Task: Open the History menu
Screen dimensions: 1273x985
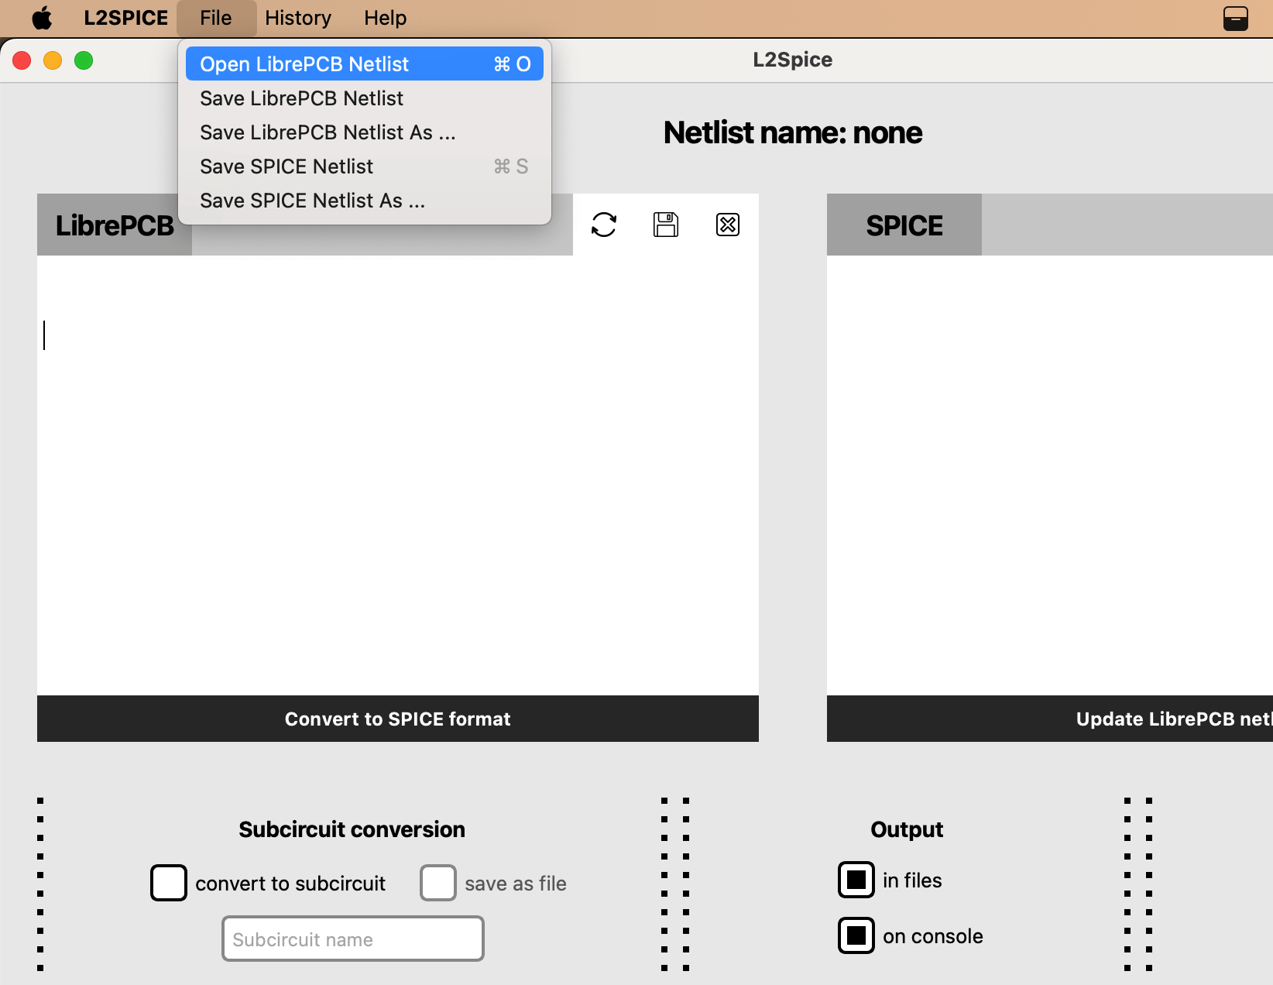Action: tap(298, 18)
